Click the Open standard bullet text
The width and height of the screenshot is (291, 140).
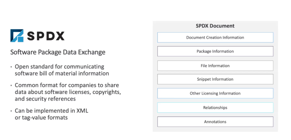[x=62, y=70]
